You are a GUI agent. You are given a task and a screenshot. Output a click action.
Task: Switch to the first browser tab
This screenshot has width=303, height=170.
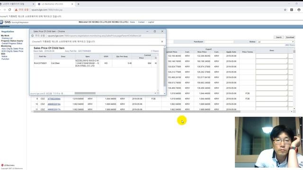pyautogui.click(x=17, y=4)
